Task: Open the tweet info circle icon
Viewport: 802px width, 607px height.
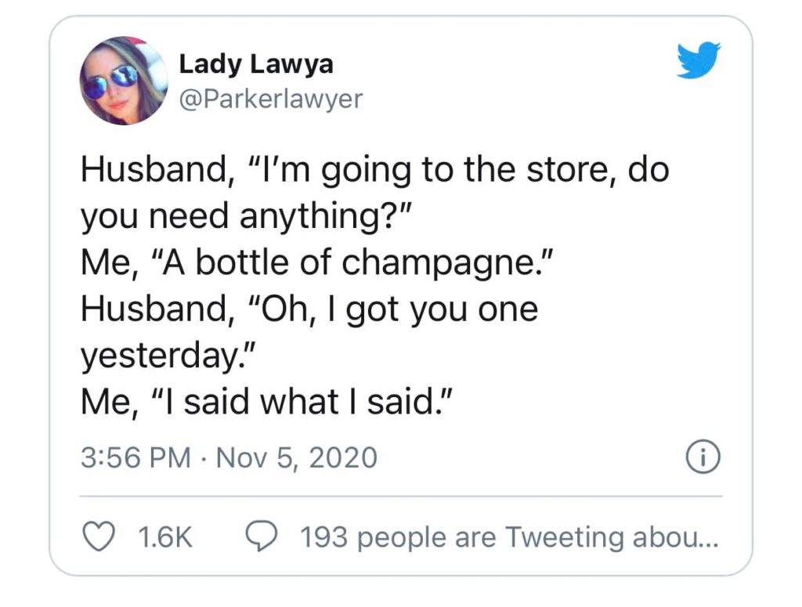Action: [703, 456]
